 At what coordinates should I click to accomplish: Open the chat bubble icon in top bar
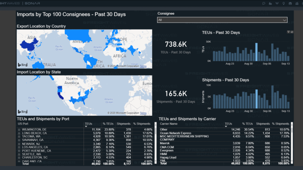click(x=264, y=3)
